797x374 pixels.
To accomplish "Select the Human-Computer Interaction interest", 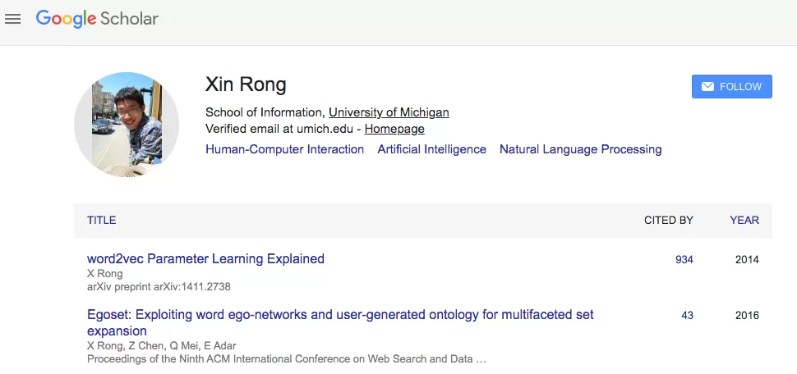I will pos(284,149).
